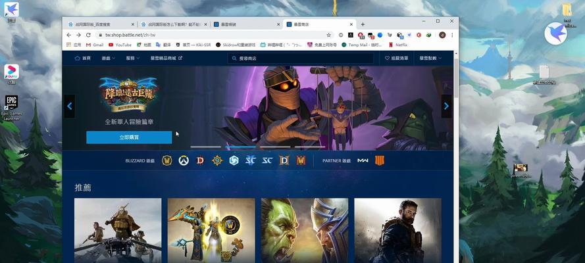Open the orange Warcraft III W icon
This screenshot has width=585, height=263.
click(x=301, y=160)
